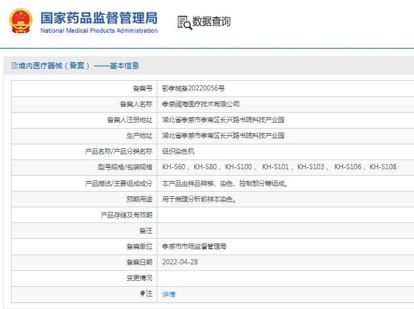Click the national emblem logo
The image size is (414, 309).
coord(21,21)
